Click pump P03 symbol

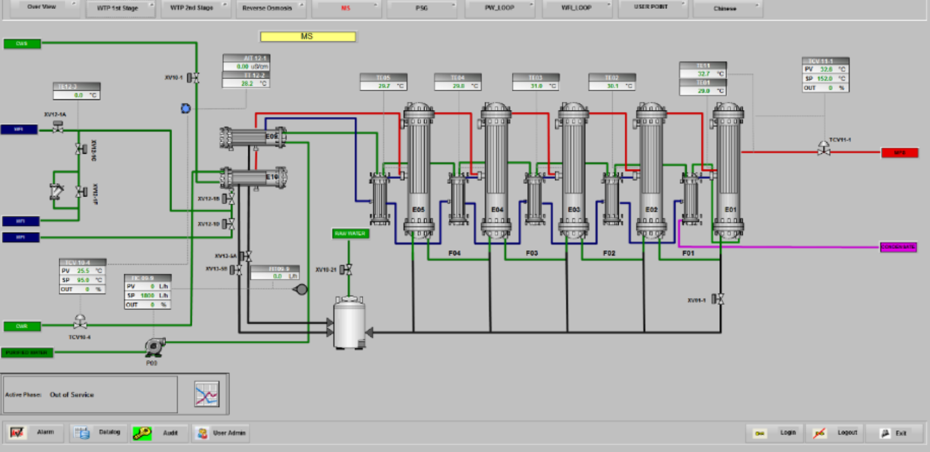[154, 347]
